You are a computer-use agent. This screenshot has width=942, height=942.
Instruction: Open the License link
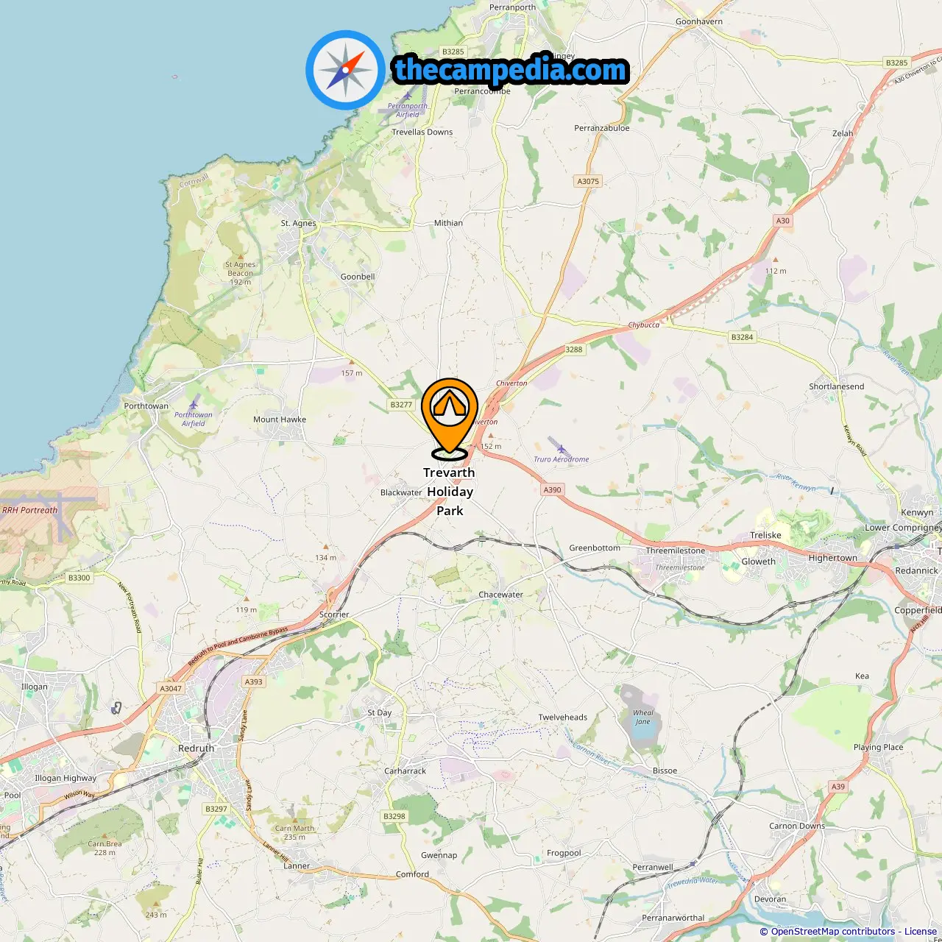[921, 932]
